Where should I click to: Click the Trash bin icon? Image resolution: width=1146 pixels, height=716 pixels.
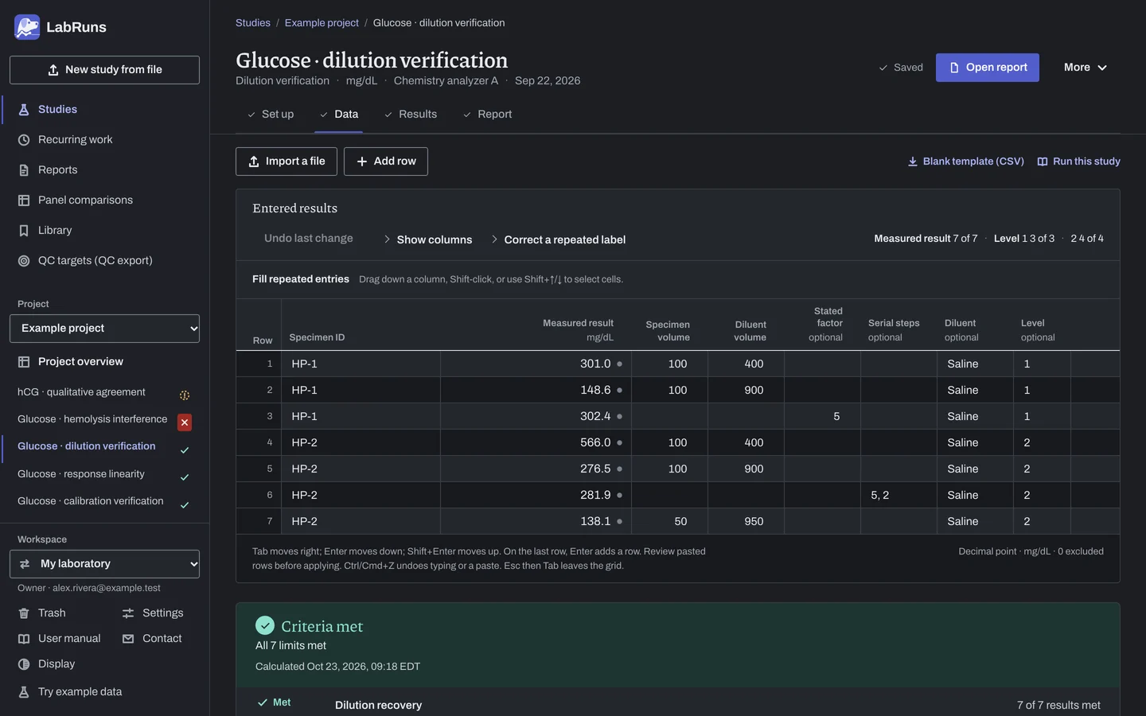[24, 613]
